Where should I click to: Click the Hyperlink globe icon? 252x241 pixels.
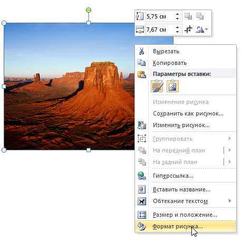pos(141,176)
